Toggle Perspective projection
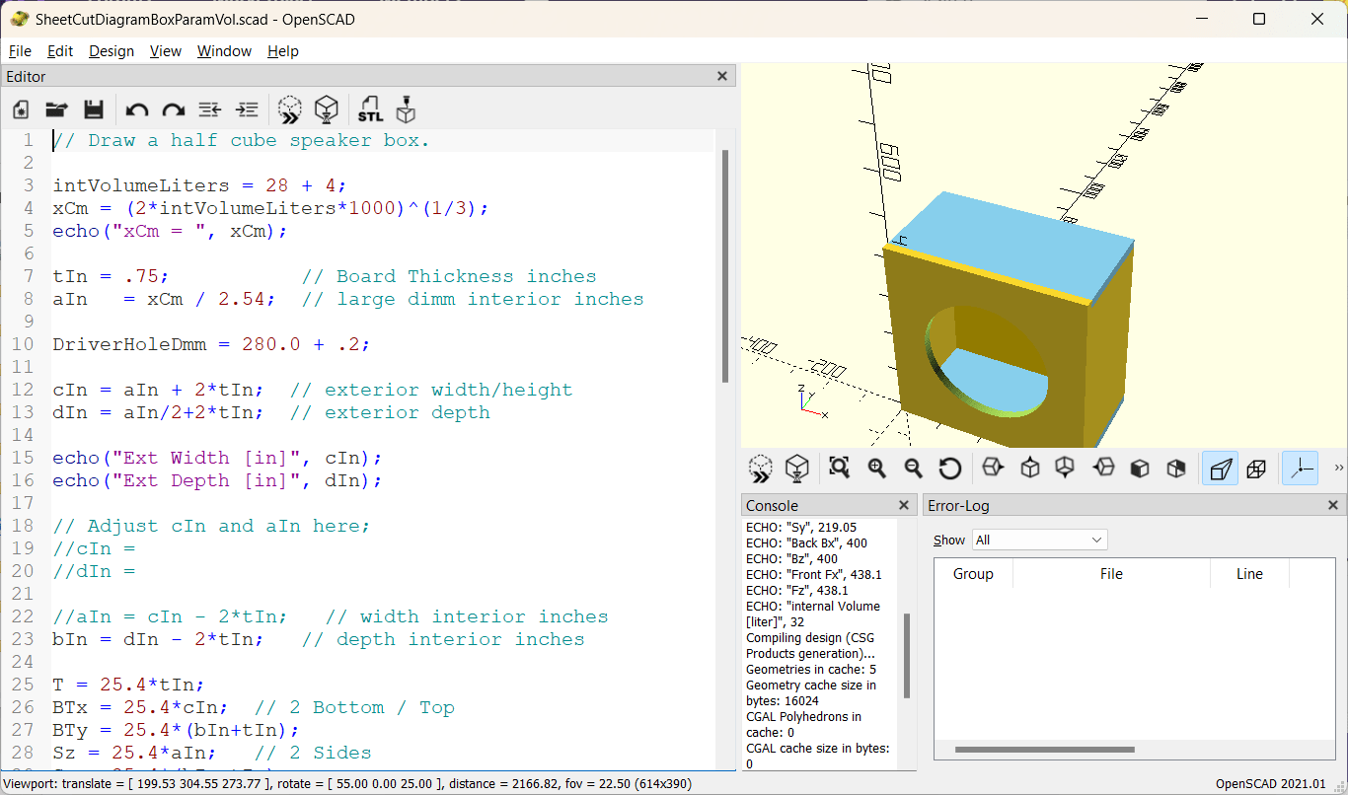This screenshot has height=795, width=1348. click(x=1220, y=468)
